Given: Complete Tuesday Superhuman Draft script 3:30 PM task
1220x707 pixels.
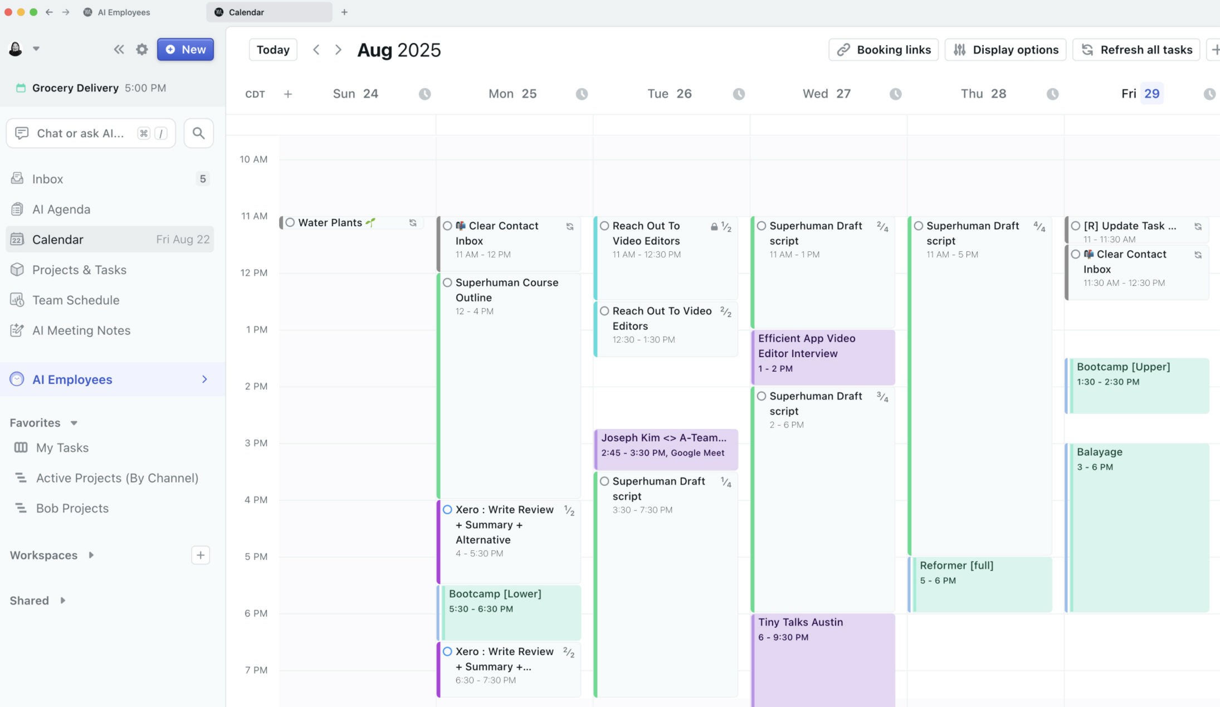Looking at the screenshot, I should pos(604,481).
